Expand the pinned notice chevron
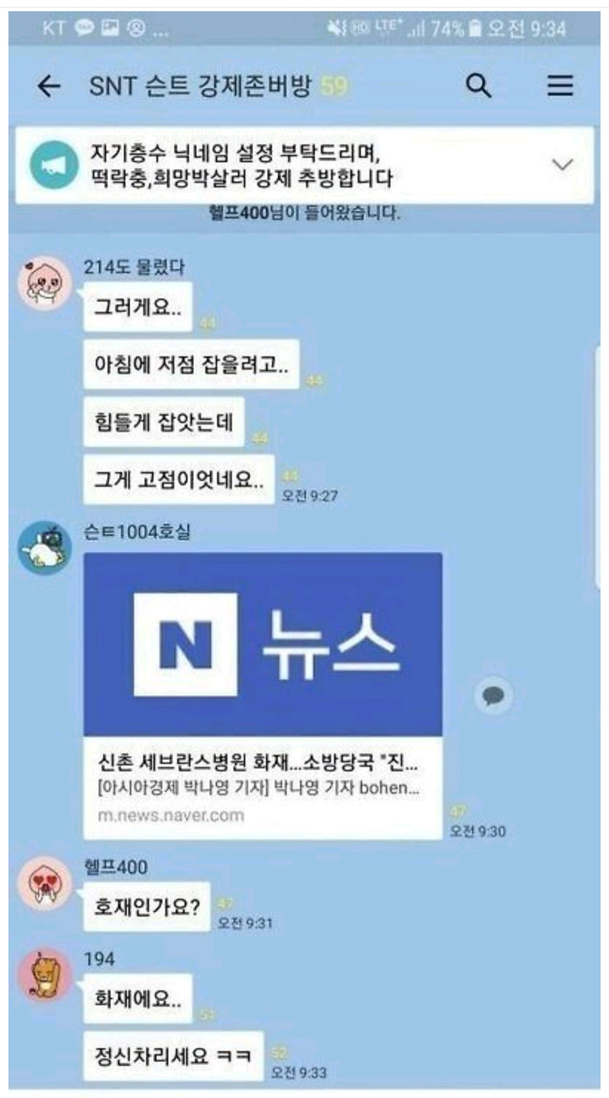 (562, 165)
